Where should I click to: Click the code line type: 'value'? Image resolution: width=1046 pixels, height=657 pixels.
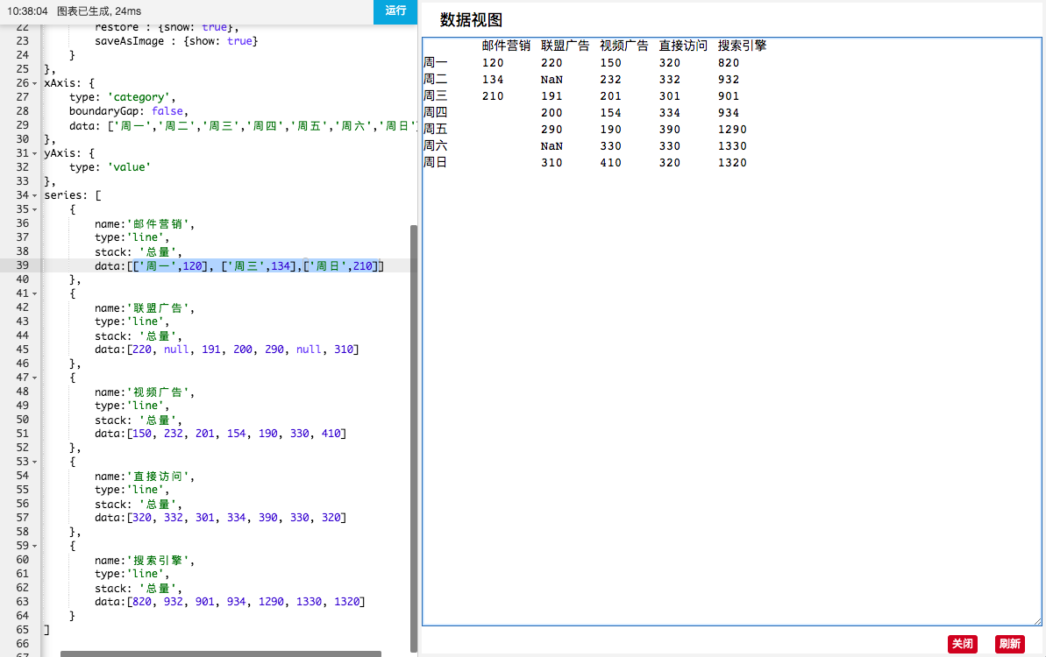[110, 167]
